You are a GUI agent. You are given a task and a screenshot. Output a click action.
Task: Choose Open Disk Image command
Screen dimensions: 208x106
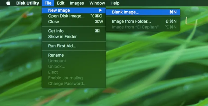pos(66,16)
